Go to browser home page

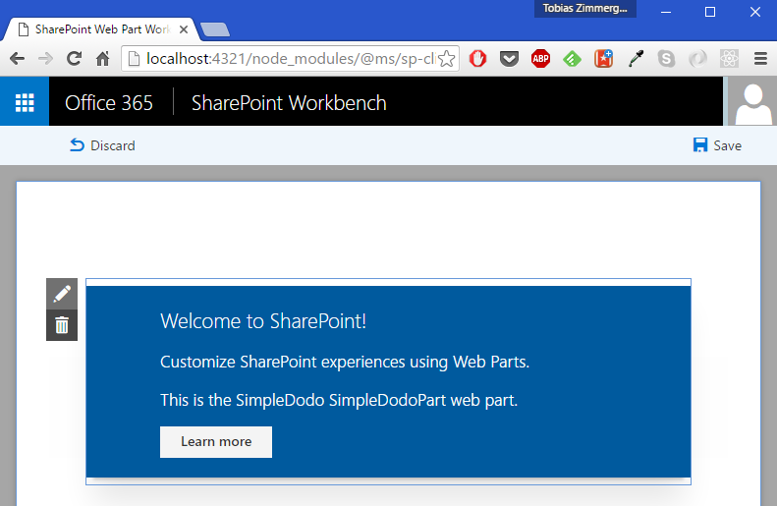102,59
